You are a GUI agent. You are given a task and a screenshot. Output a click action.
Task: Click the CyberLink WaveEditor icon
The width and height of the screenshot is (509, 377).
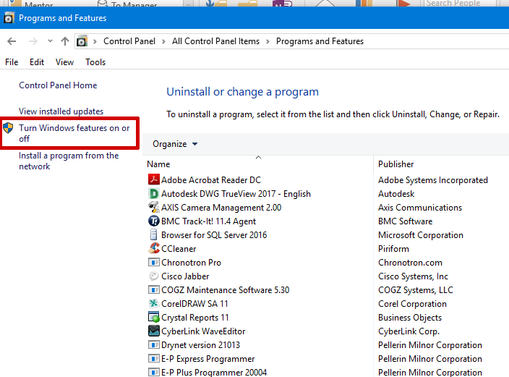153,331
